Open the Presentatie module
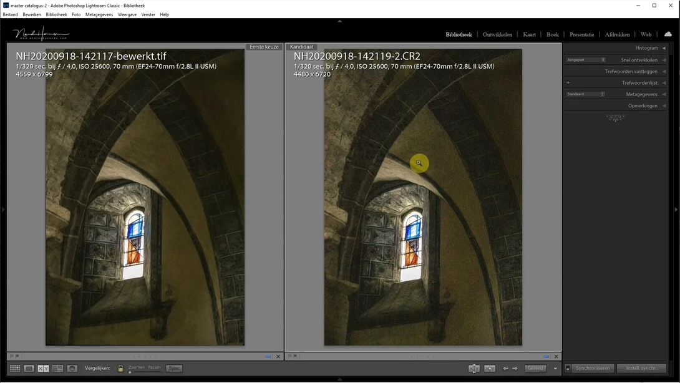This screenshot has width=680, height=383. click(581, 35)
